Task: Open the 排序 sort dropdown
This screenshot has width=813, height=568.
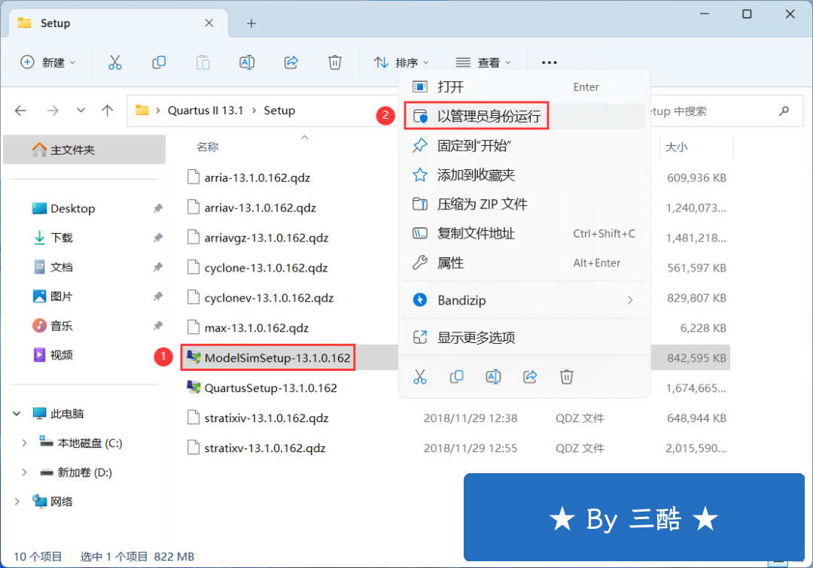Action: (x=402, y=62)
